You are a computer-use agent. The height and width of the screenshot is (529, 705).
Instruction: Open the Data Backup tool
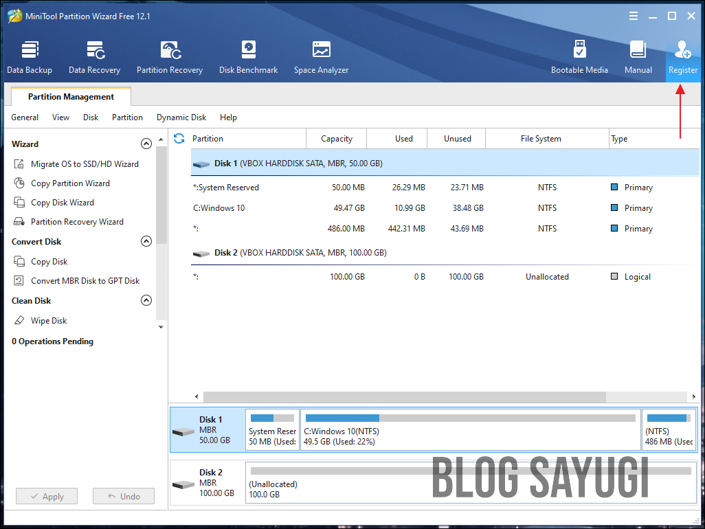pos(30,56)
